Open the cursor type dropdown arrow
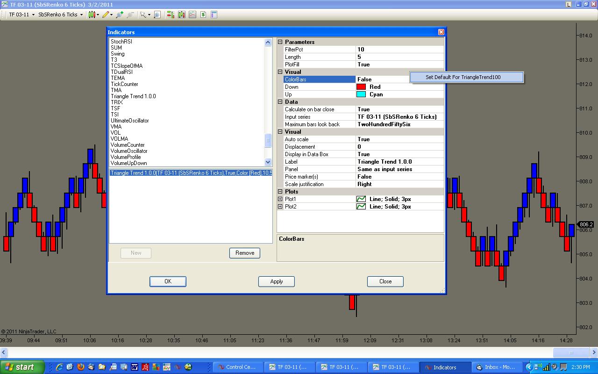Viewport: 598px width, 374px height. [x=149, y=14]
